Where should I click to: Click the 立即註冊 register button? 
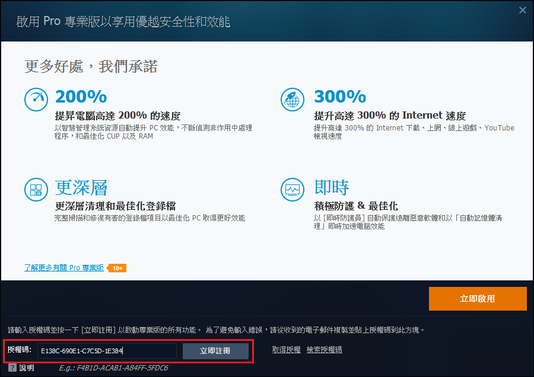(x=215, y=351)
